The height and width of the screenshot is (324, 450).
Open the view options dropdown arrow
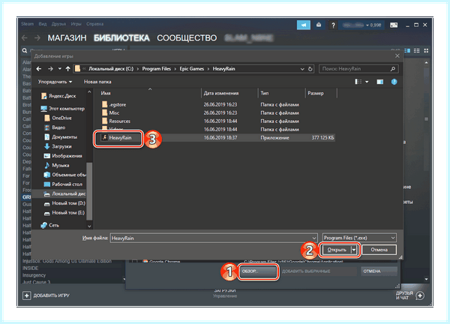367,82
